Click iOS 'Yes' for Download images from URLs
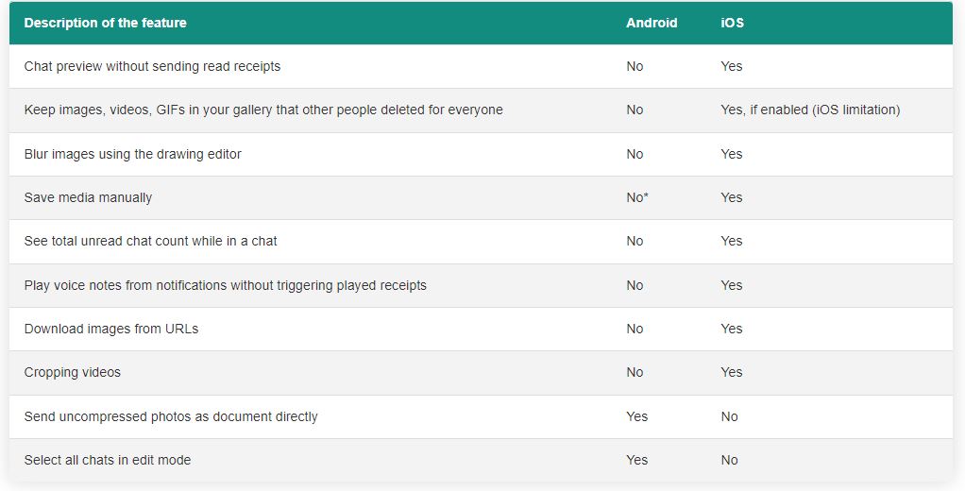Viewport: 965px width, 491px height. tap(732, 329)
